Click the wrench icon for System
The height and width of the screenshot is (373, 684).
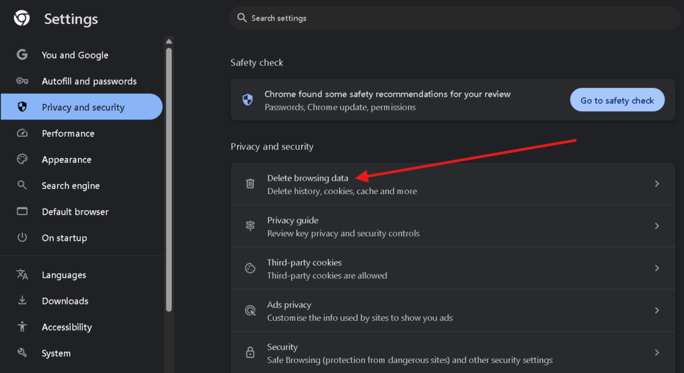pos(22,352)
